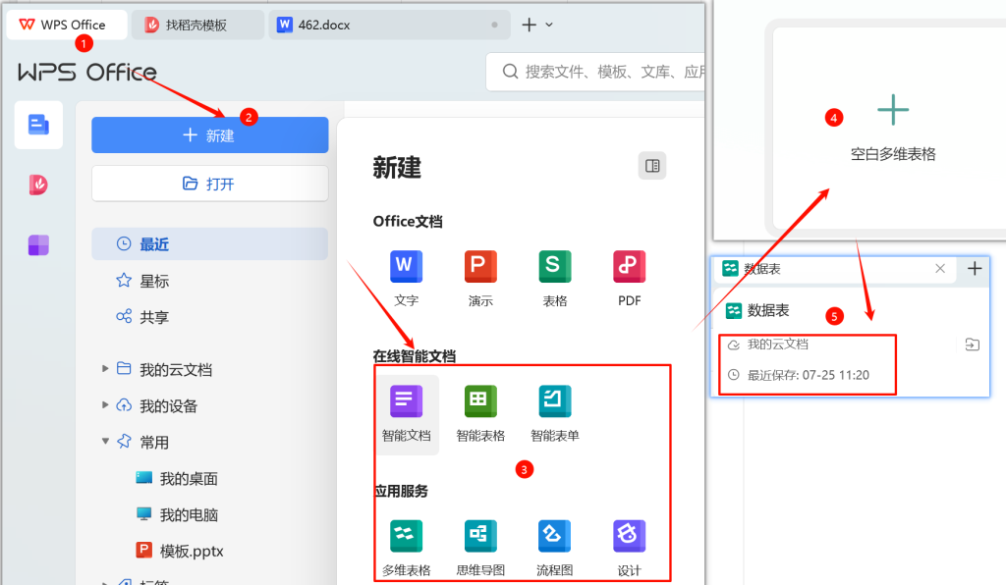
Task: Switch to the 462.docx tab
Action: click(389, 25)
